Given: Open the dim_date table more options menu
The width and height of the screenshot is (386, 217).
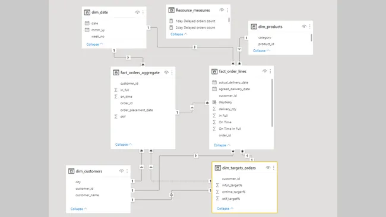Looking at the screenshot, I should (x=143, y=12).
